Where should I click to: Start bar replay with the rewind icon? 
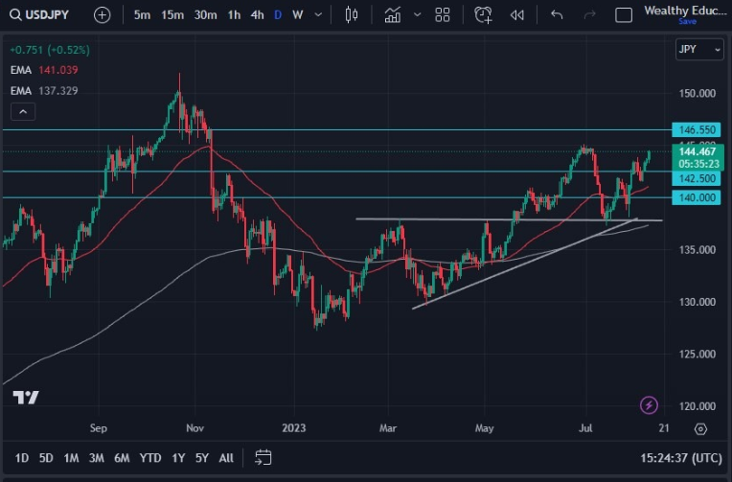pyautogui.click(x=517, y=14)
